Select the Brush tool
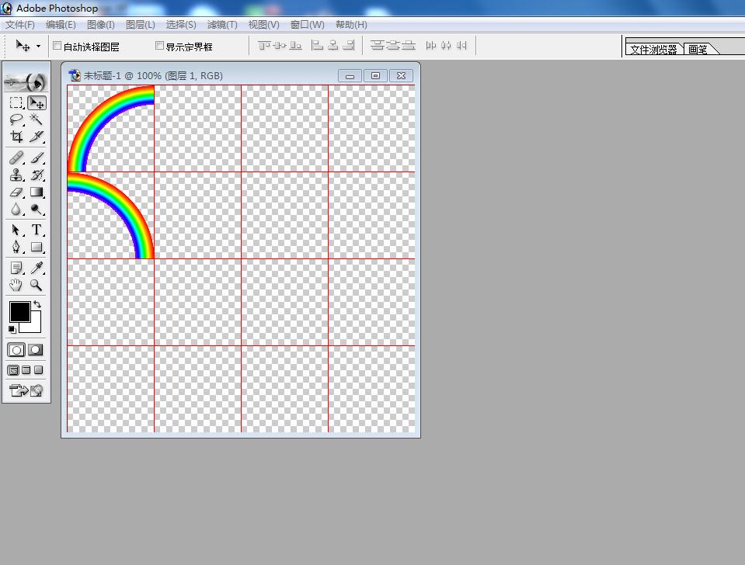745x565 pixels. tap(36, 158)
